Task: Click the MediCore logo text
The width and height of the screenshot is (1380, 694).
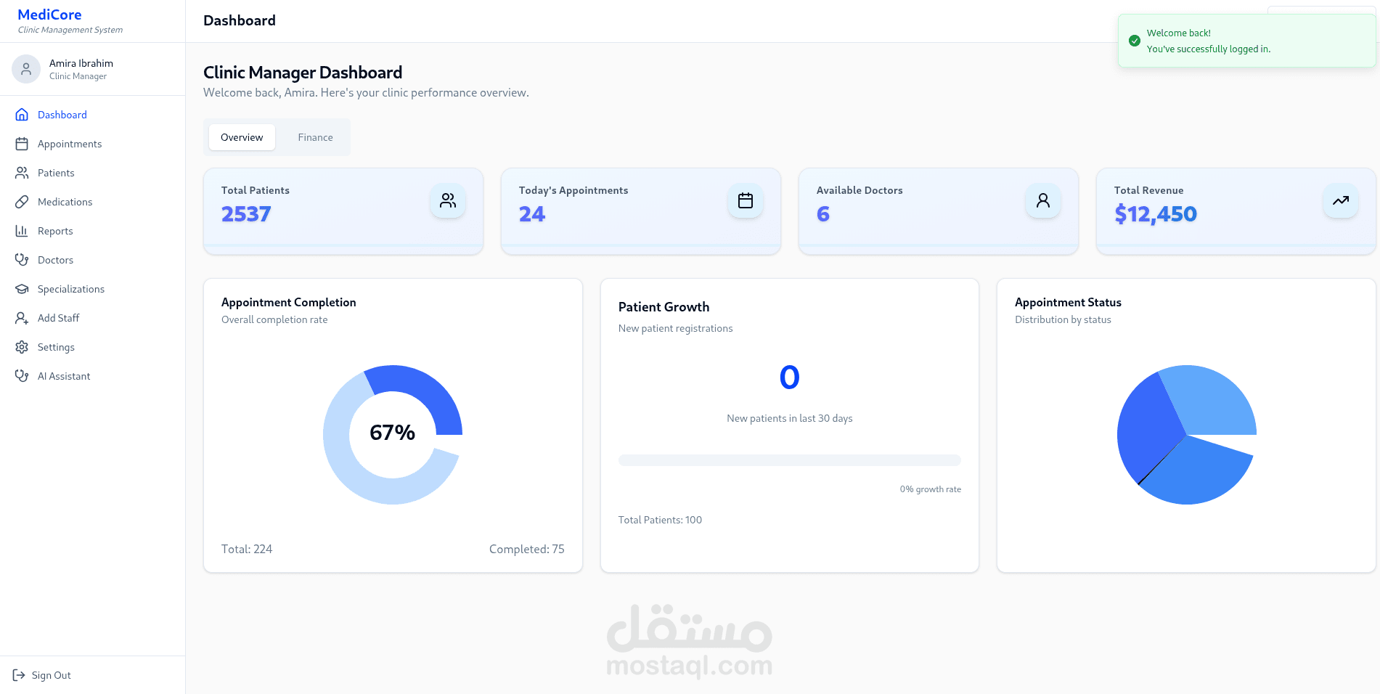Action: [48, 14]
